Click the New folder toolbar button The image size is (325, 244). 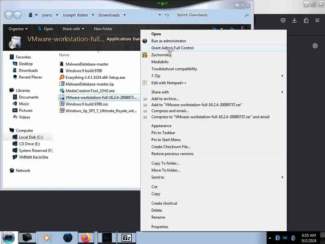coord(103,29)
